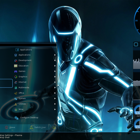Open the Development menu entry

(x=35, y=61)
